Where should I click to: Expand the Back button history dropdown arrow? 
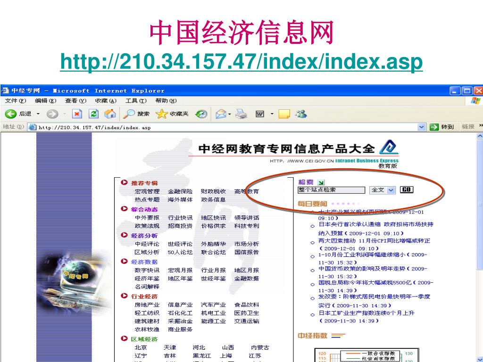[x=38, y=114]
